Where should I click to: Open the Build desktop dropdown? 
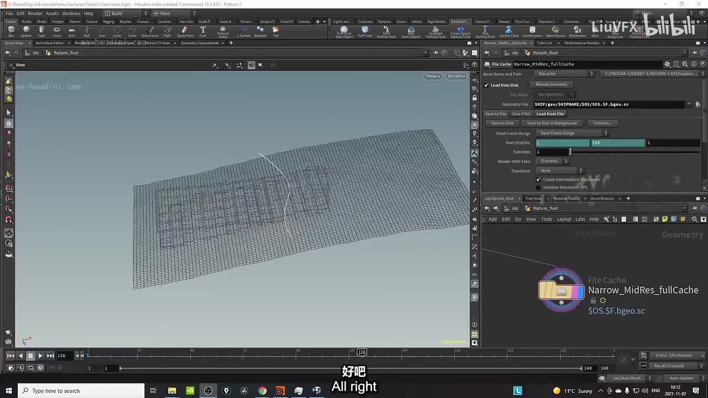click(x=127, y=13)
